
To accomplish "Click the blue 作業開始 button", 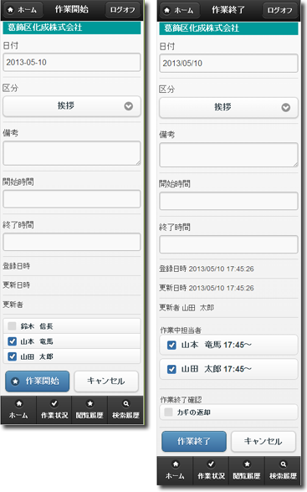I will pyautogui.click(x=38, y=382).
